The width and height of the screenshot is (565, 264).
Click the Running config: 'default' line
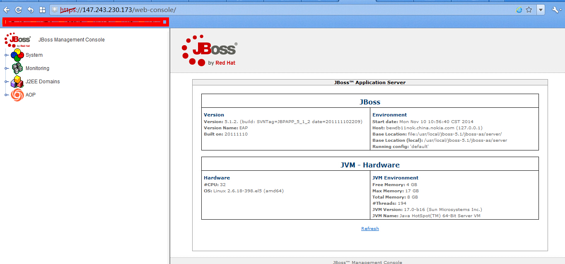point(400,147)
